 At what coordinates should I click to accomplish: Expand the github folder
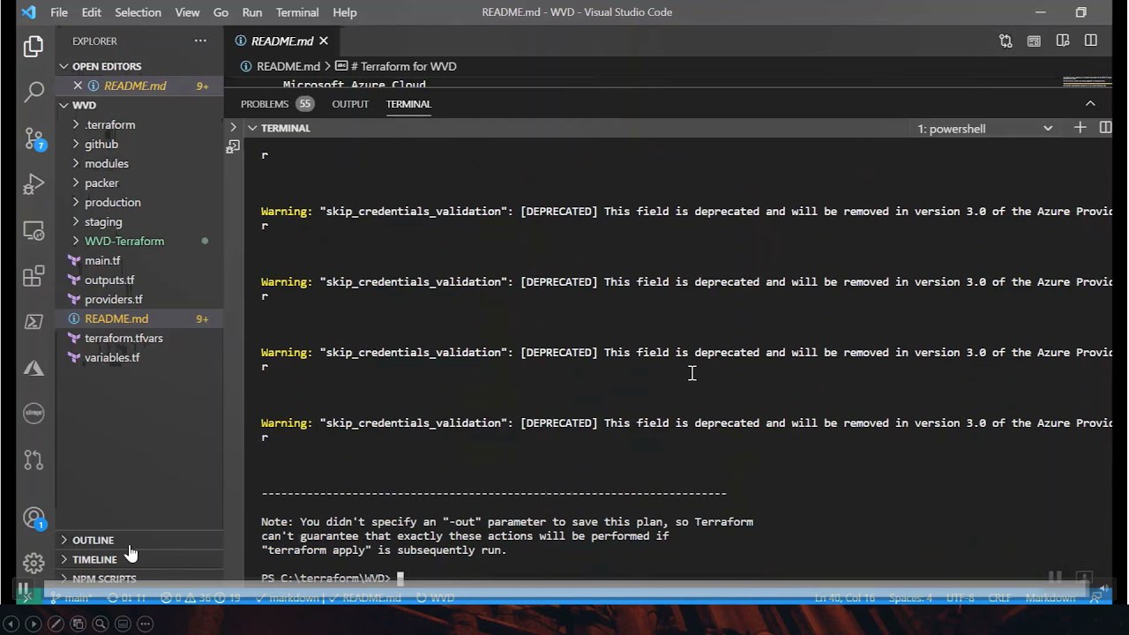pyautogui.click(x=101, y=144)
